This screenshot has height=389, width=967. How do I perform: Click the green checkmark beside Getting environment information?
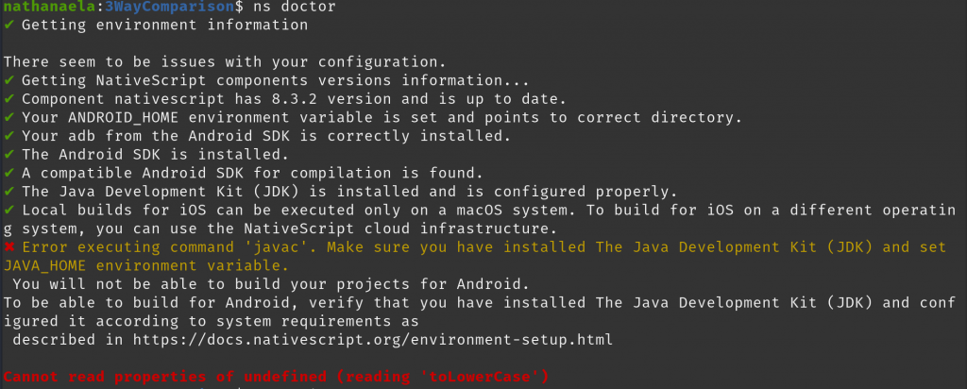(x=8, y=25)
